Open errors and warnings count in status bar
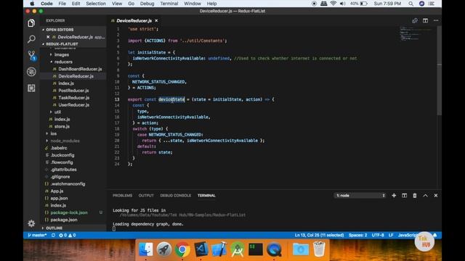This screenshot has height=261, width=465. 68,235
